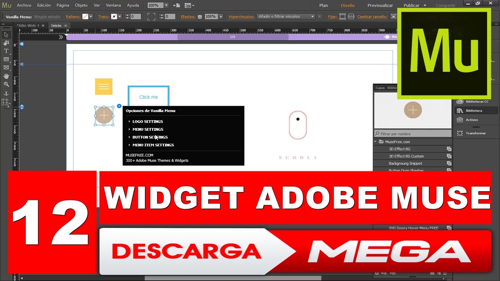This screenshot has width=500, height=281.
Task: Click the 320 breakpoint bar
Action: (x=232, y=37)
